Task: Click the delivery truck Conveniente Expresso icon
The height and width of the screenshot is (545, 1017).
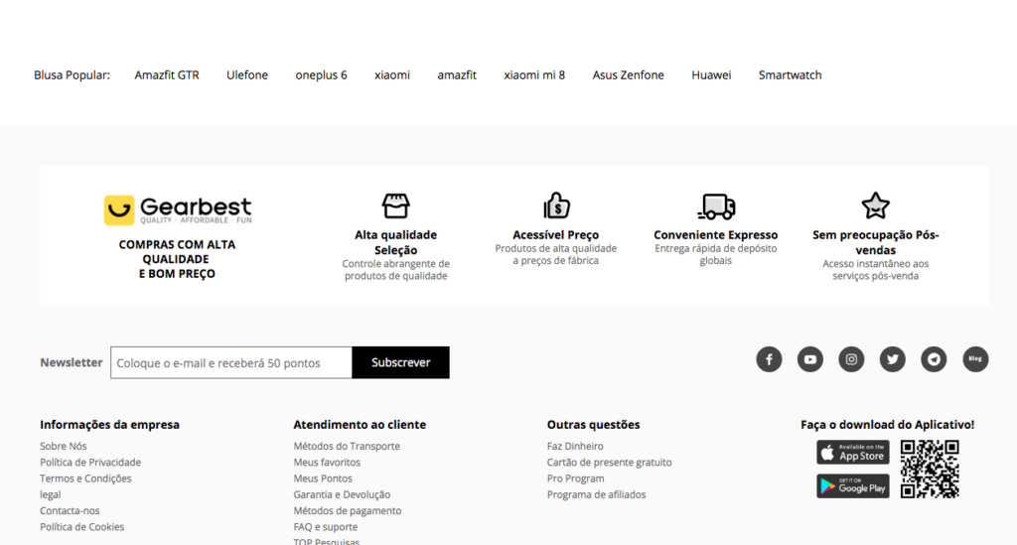Action: (x=716, y=206)
